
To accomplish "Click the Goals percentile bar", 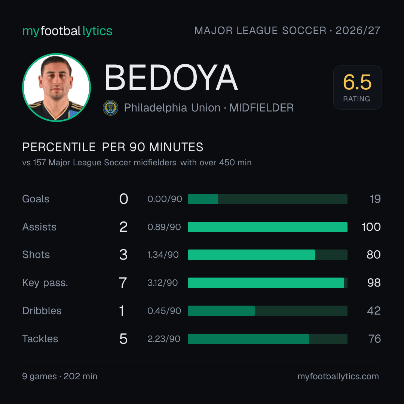I will 267,199.
